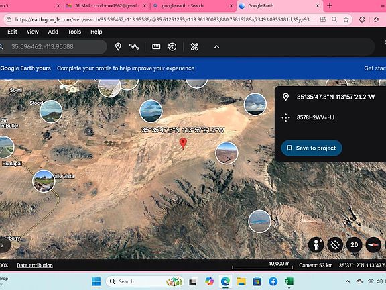Open Task View on the taskbar
386x290 pixels.
coord(192,281)
